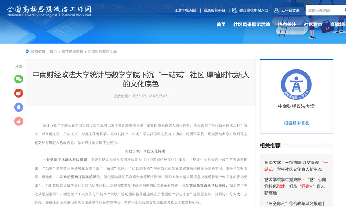Share article via Weibo icon
Image resolution: width=346 pixels, height=207 pixels.
pos(19,93)
